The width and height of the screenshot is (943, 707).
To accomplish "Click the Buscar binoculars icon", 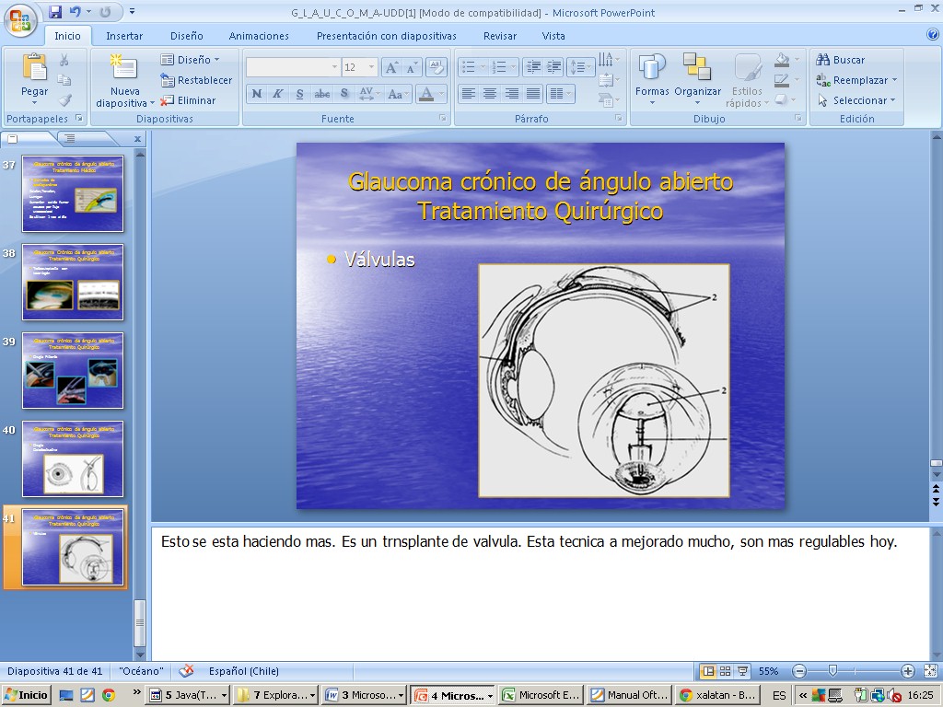I will click(823, 60).
